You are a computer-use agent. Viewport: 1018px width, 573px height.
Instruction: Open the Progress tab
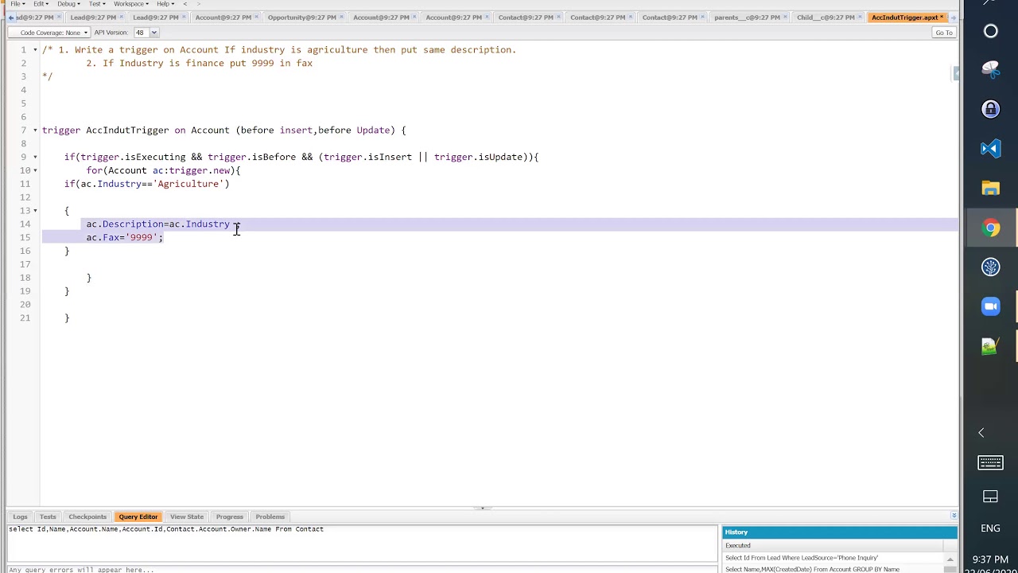[x=229, y=516]
